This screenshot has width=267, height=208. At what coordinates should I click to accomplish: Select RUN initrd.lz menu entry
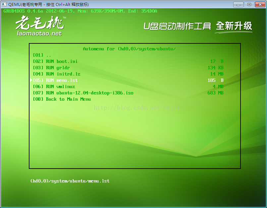pyautogui.click(x=57, y=74)
